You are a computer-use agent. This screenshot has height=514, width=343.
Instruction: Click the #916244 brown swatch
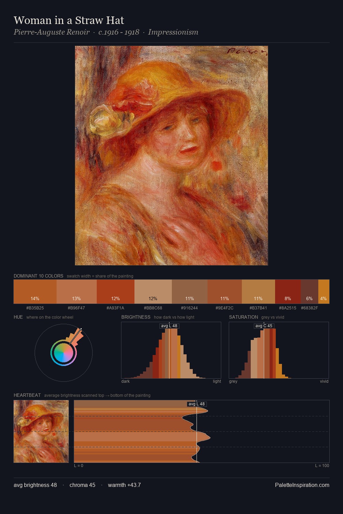(190, 292)
